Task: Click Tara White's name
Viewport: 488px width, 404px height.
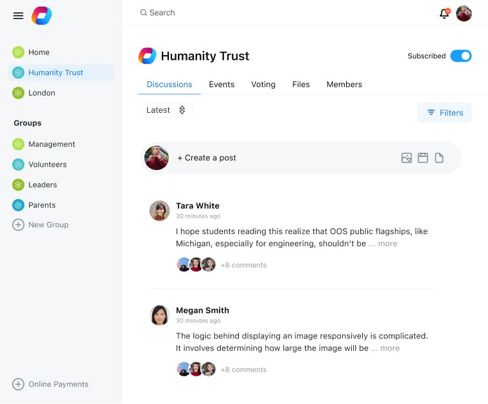Action: pos(198,206)
